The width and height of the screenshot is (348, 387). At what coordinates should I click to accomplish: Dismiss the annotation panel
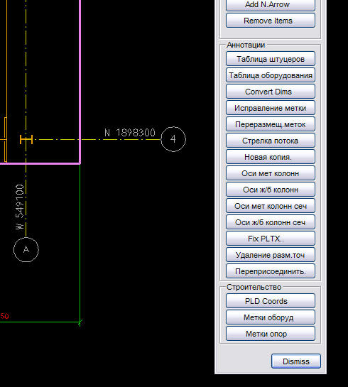(x=296, y=361)
